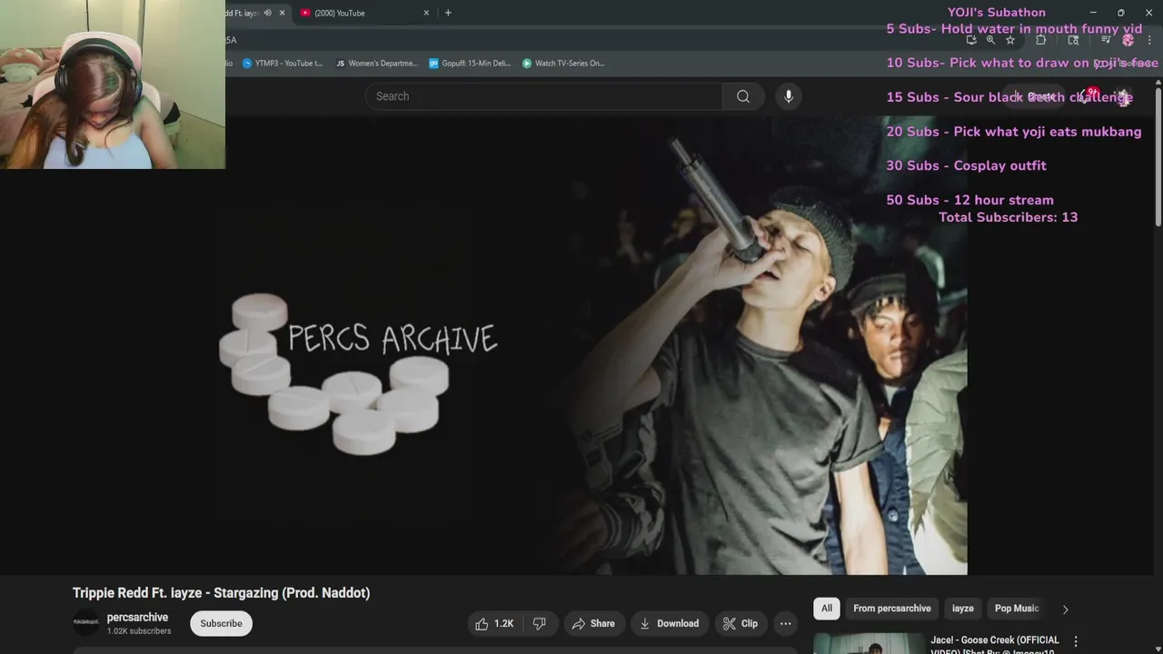
Task: Subscribe to percsarchive channel
Action: click(x=221, y=623)
